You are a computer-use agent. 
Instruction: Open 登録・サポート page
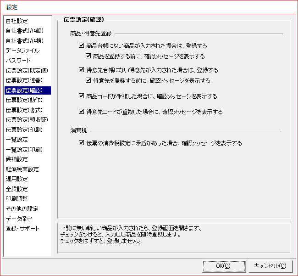point(22,228)
